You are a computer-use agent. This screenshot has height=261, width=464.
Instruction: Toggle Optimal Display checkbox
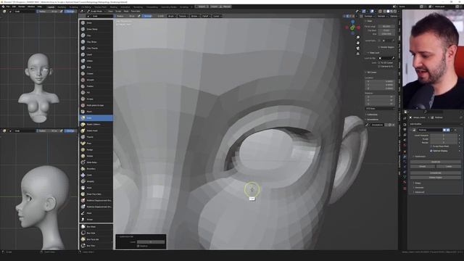point(431,151)
